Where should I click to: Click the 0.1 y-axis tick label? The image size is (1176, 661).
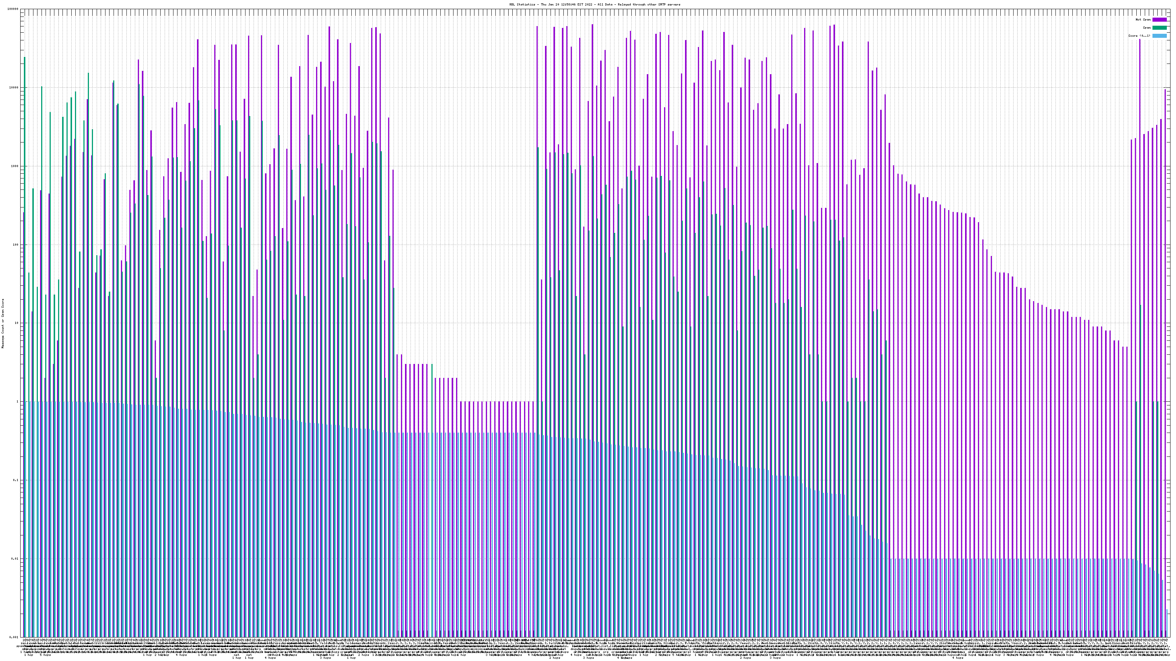(15, 480)
